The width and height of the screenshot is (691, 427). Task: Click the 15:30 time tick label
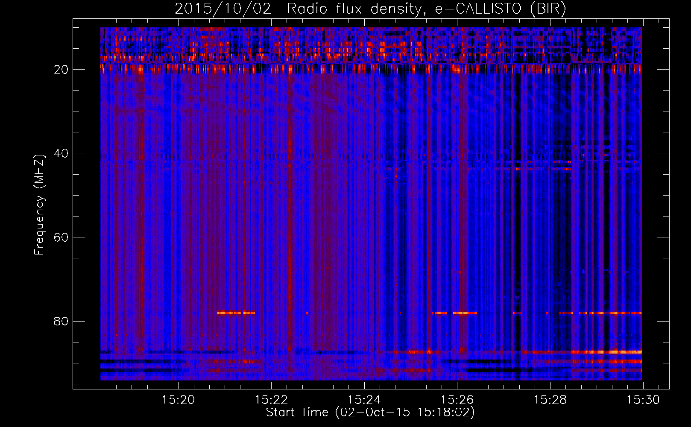pos(643,400)
